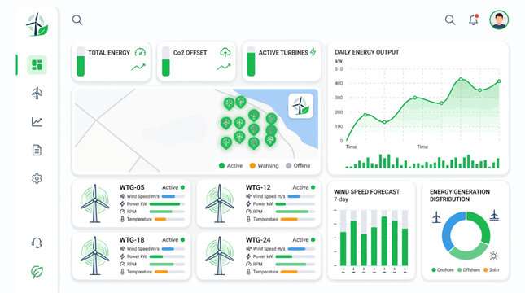Click the Energy Generation Distribution heading

[460, 195]
